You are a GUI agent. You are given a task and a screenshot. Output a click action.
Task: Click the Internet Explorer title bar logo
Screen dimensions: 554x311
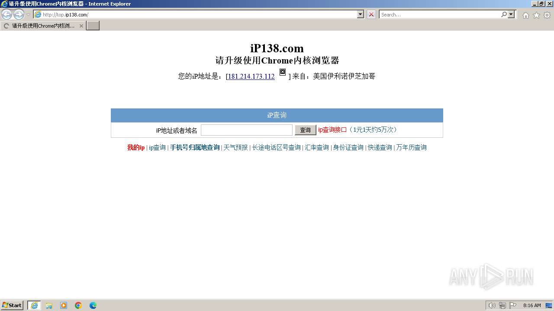pos(4,4)
